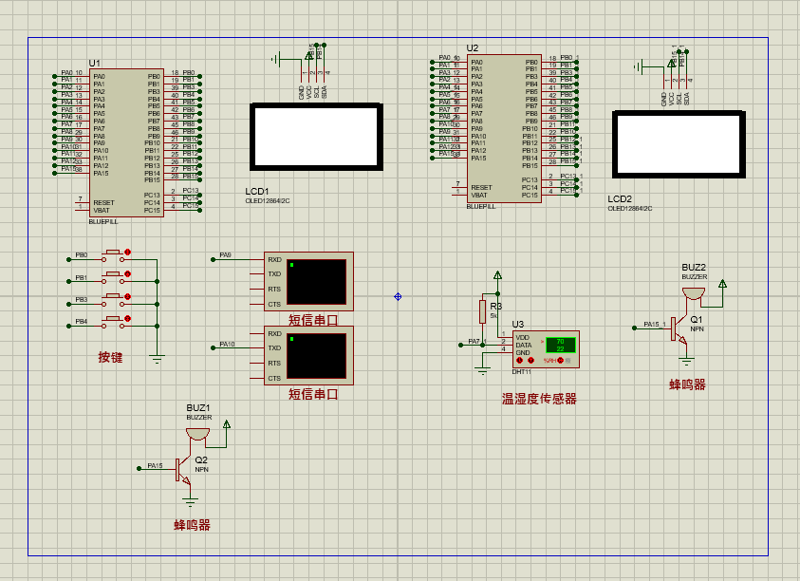
Task: Select the U3 DHT11 sensor body
Action: click(546, 349)
